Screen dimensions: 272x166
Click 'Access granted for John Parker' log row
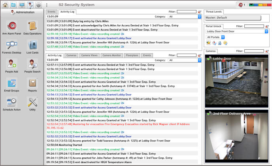122,158
